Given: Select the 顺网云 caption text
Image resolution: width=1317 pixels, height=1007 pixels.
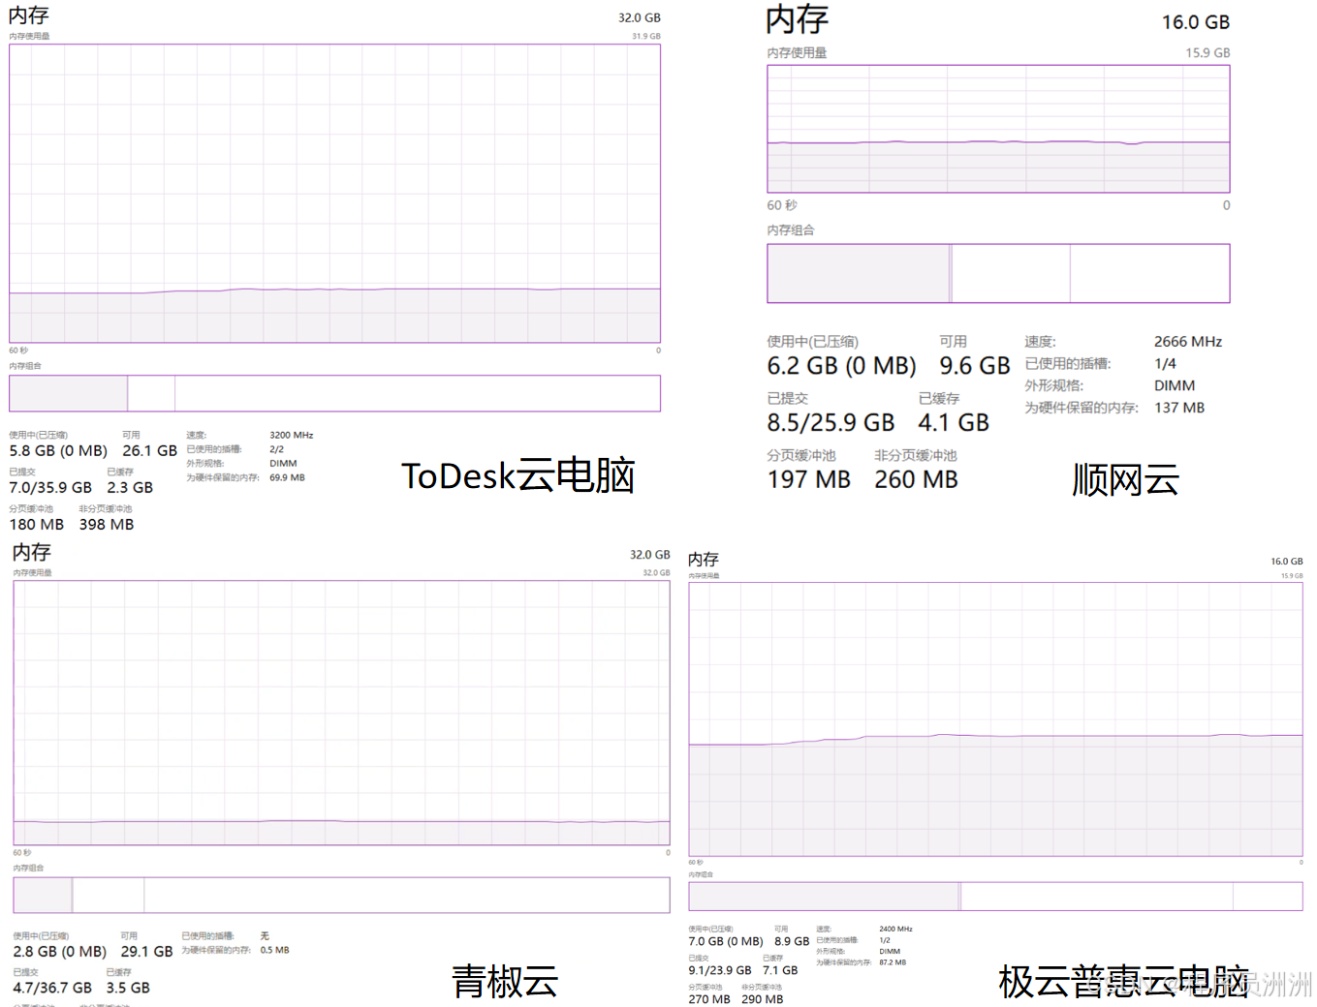Looking at the screenshot, I should 1125,480.
